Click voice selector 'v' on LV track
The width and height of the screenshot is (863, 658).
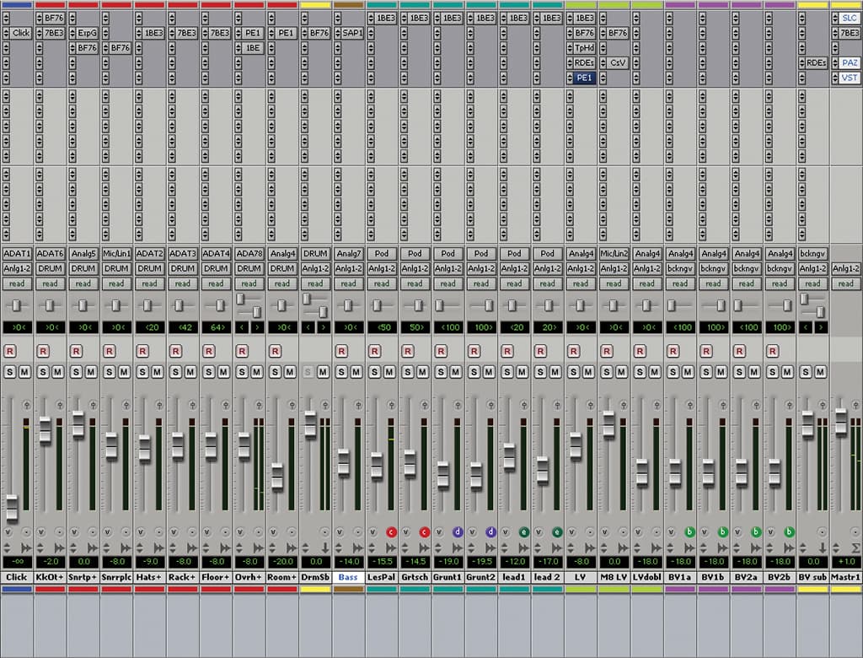click(x=572, y=532)
